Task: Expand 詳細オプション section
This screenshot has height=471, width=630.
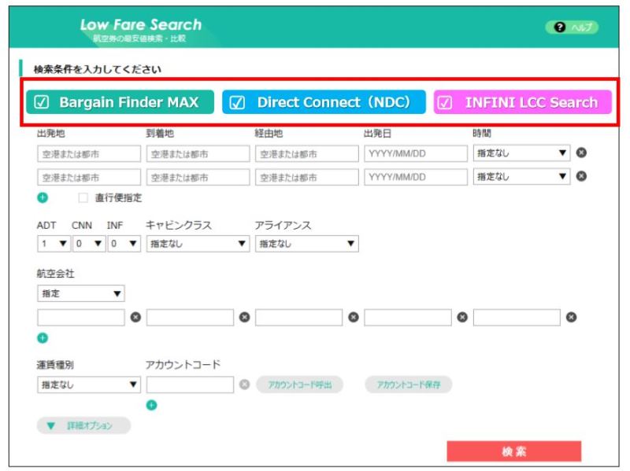Action: click(83, 425)
